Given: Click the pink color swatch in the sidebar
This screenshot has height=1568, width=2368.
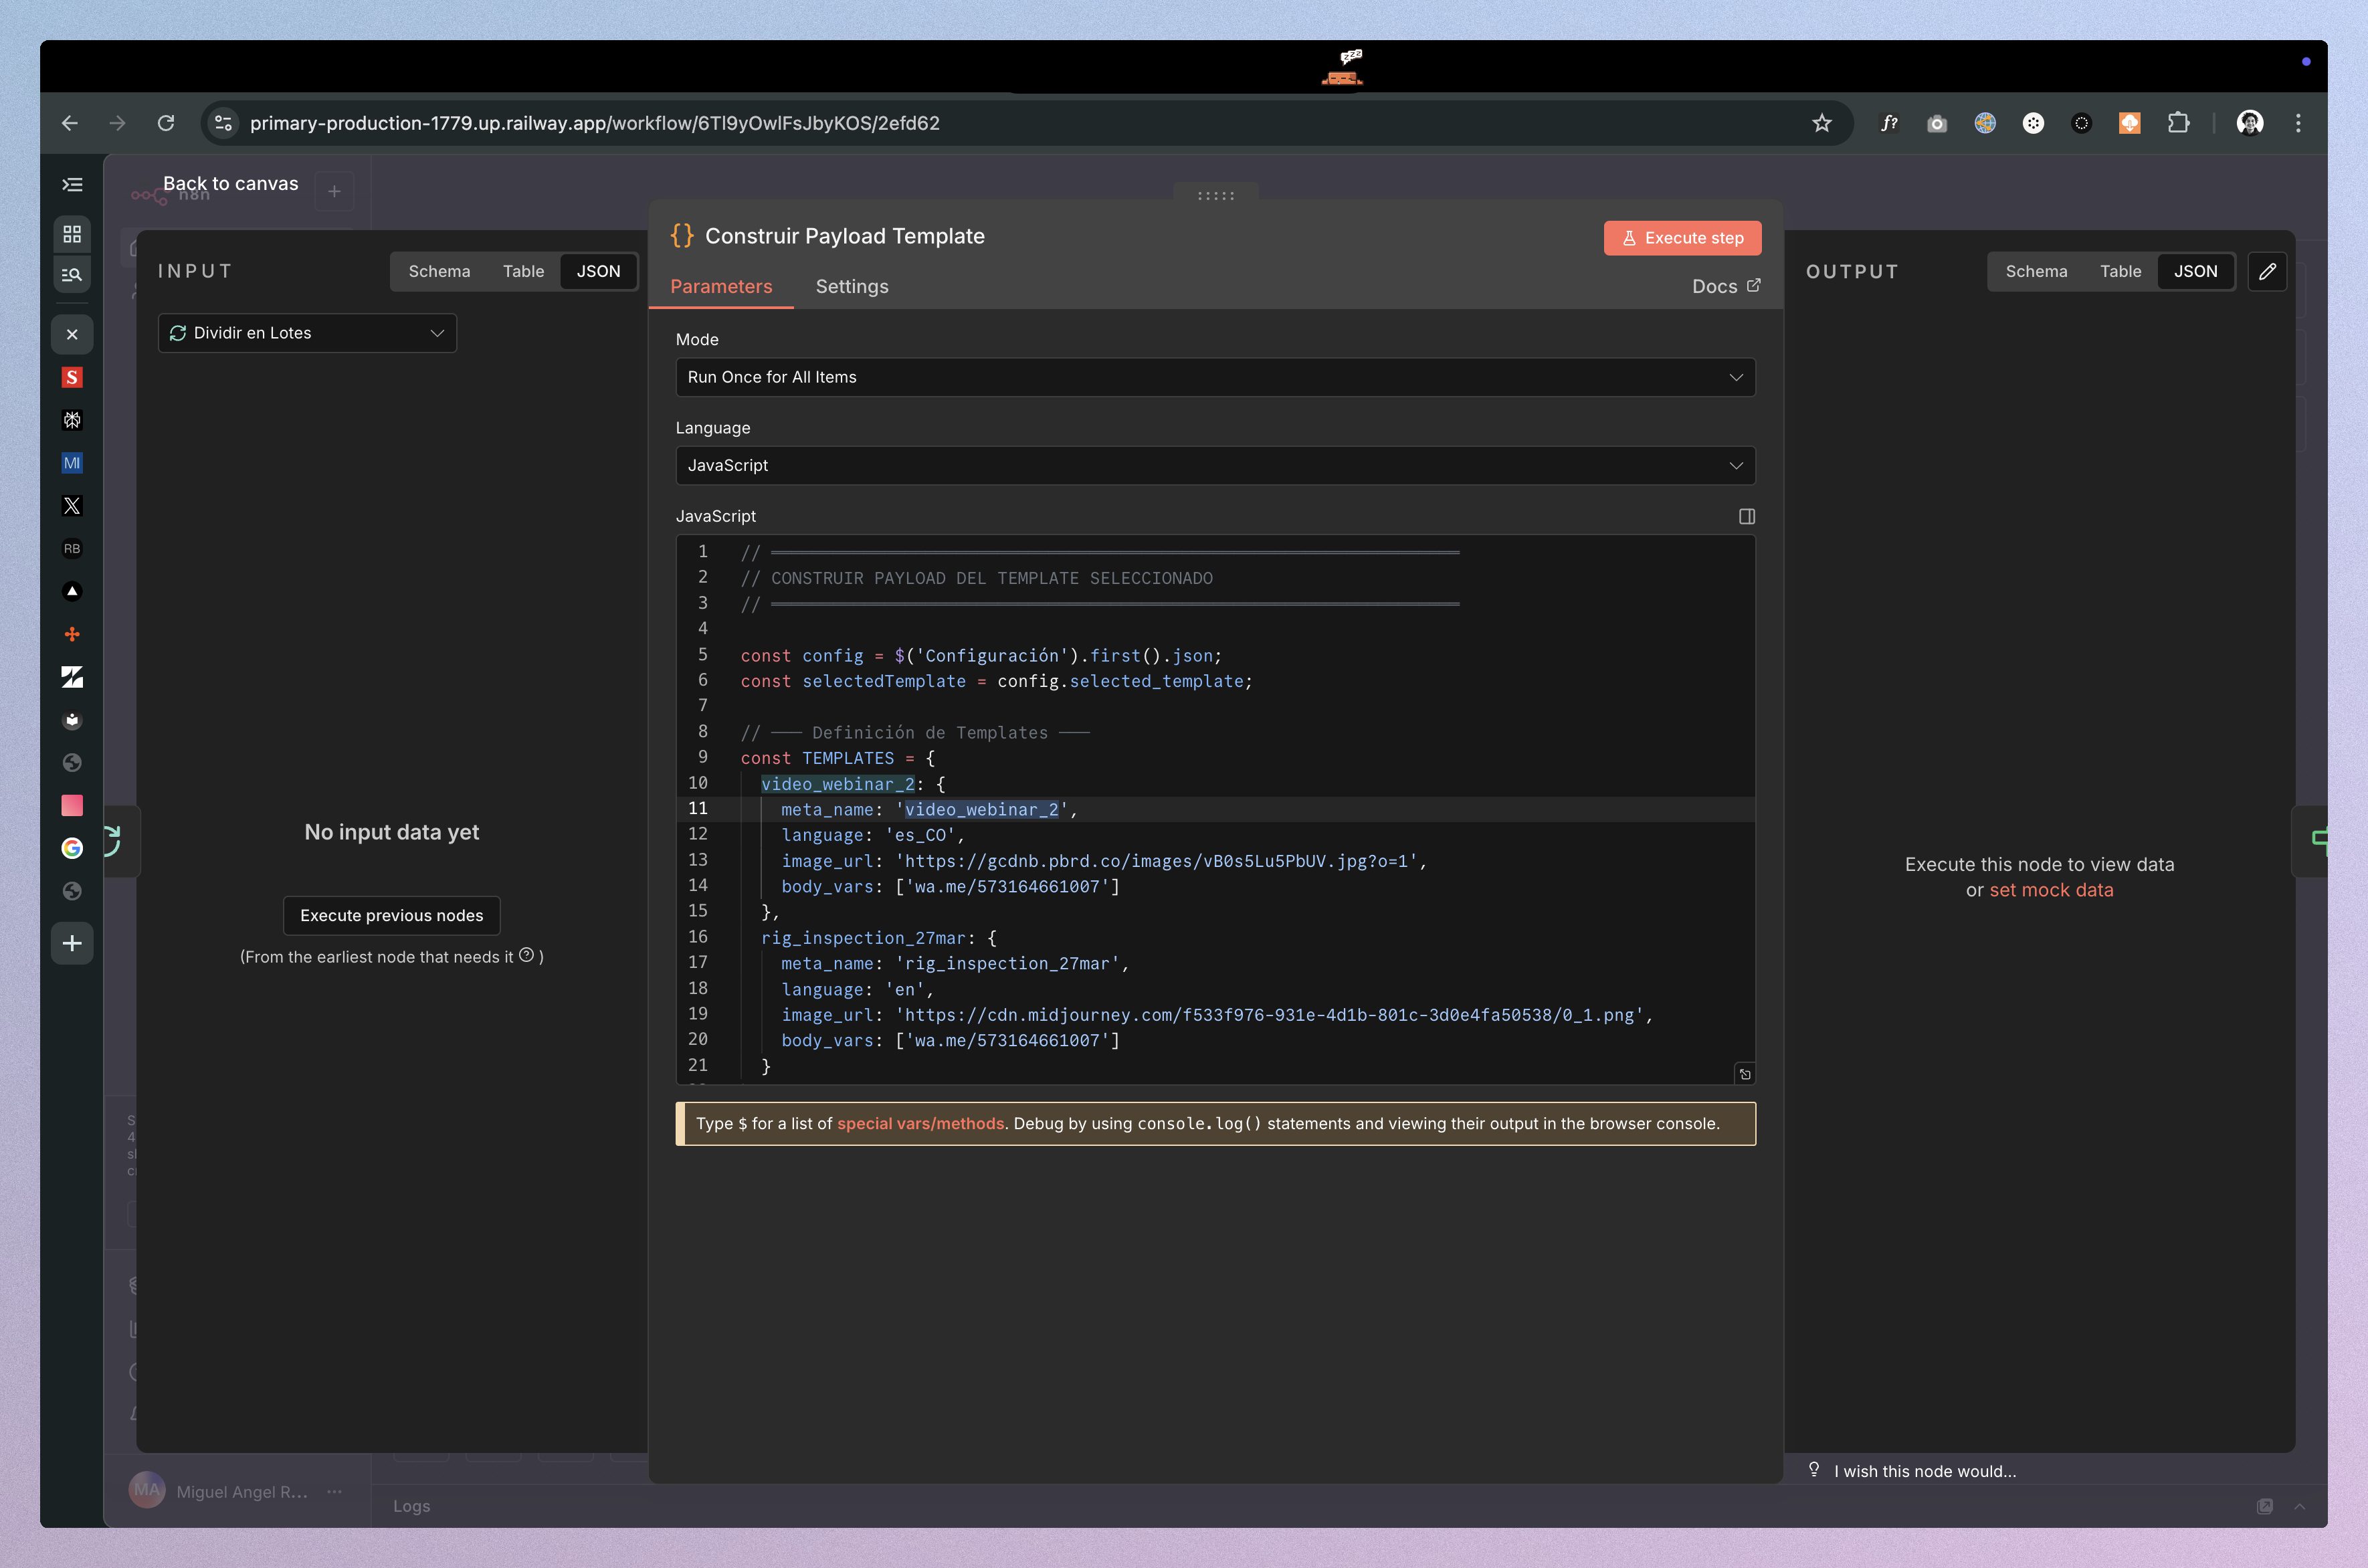Looking at the screenshot, I should (x=71, y=805).
